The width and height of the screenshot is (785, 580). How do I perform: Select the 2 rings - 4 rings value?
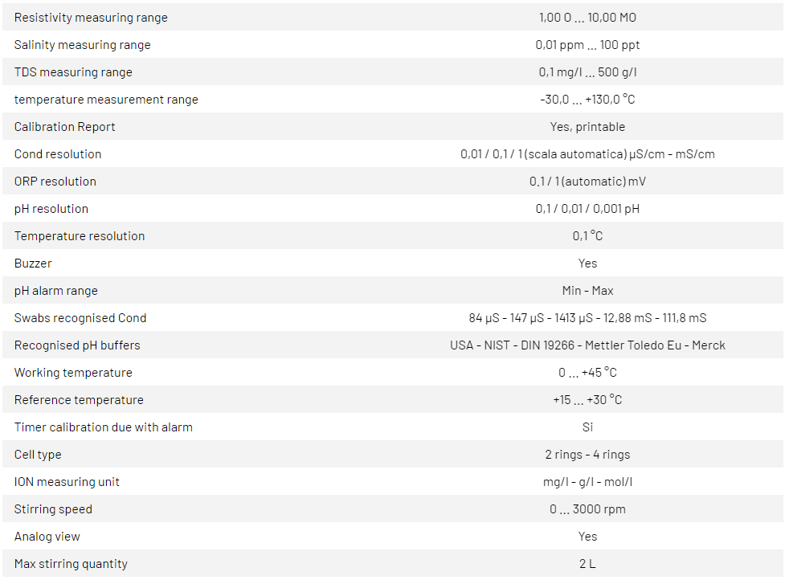click(587, 455)
